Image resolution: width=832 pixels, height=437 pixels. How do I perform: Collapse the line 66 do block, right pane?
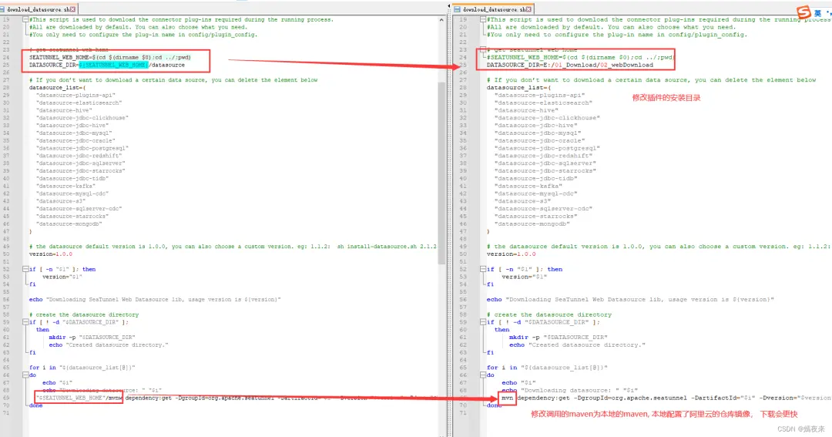[x=483, y=375]
